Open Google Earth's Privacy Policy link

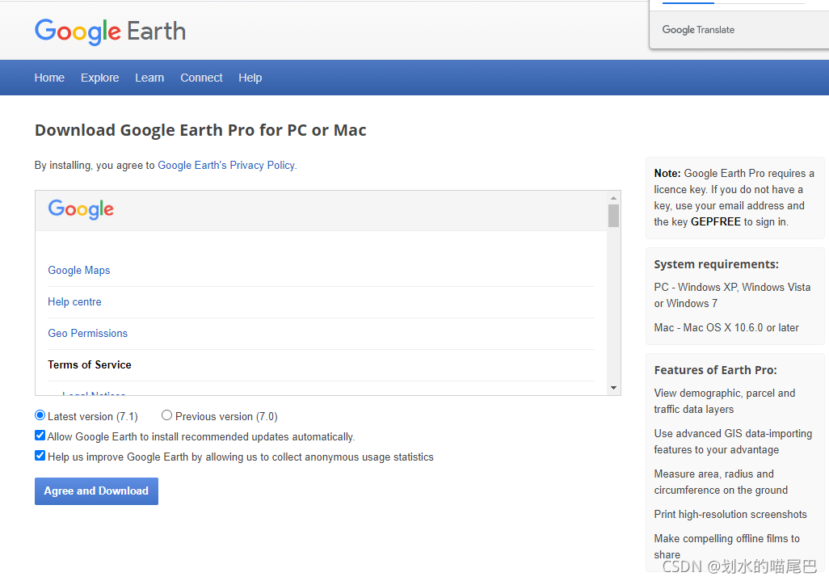227,166
